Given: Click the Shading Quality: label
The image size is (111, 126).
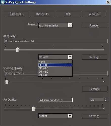Looking at the screenshot, I should pos(13,68).
